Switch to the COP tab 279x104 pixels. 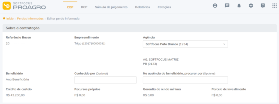pyautogui.click(x=70, y=7)
